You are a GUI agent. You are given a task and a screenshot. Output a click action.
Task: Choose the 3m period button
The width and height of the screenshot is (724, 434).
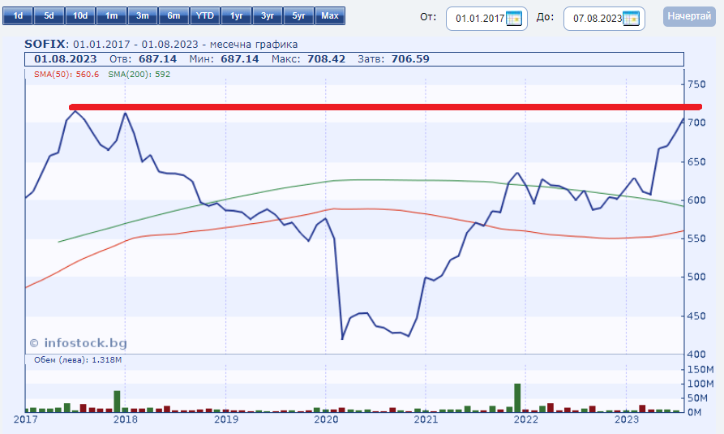click(x=143, y=15)
